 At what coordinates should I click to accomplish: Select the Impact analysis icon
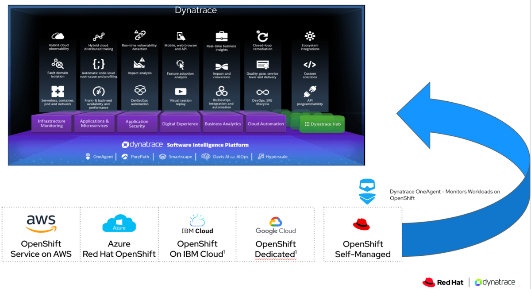140,64
